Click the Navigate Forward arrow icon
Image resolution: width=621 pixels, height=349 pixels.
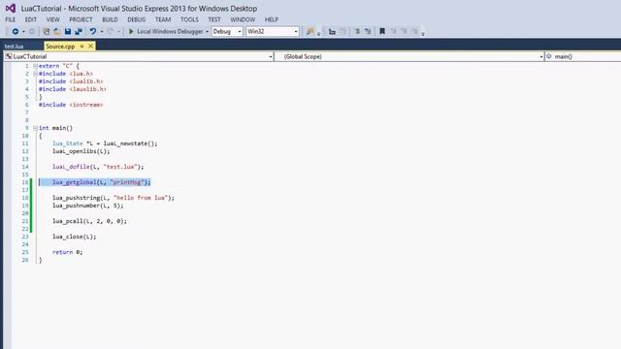(x=32, y=31)
